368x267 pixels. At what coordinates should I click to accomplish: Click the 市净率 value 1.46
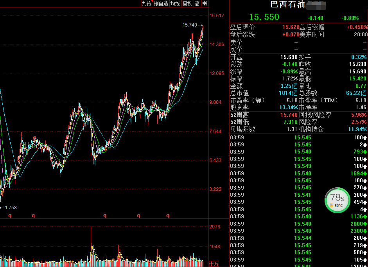(x=361, y=107)
